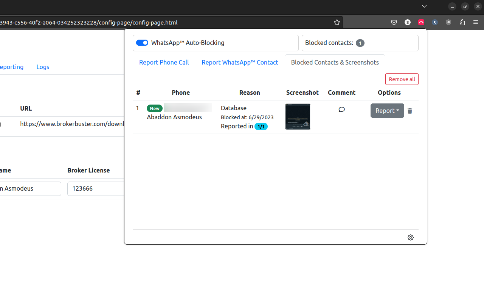Click the Abaddon Asmodeus contact name
Screen dimensions: 484x302
pos(174,117)
